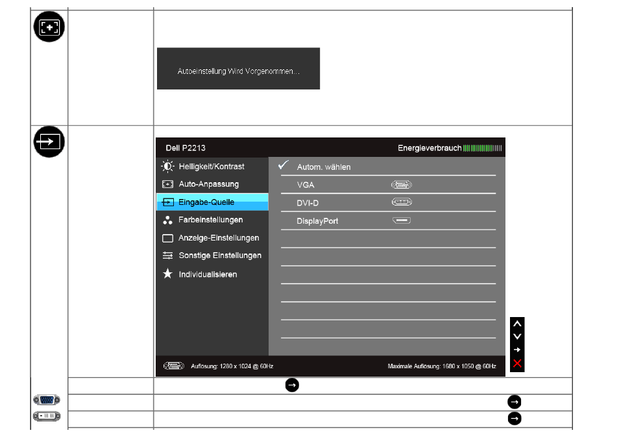This screenshot has height=437, width=619.
Task: Click the arrow circle icon in the DVI table row
Action: (515, 418)
